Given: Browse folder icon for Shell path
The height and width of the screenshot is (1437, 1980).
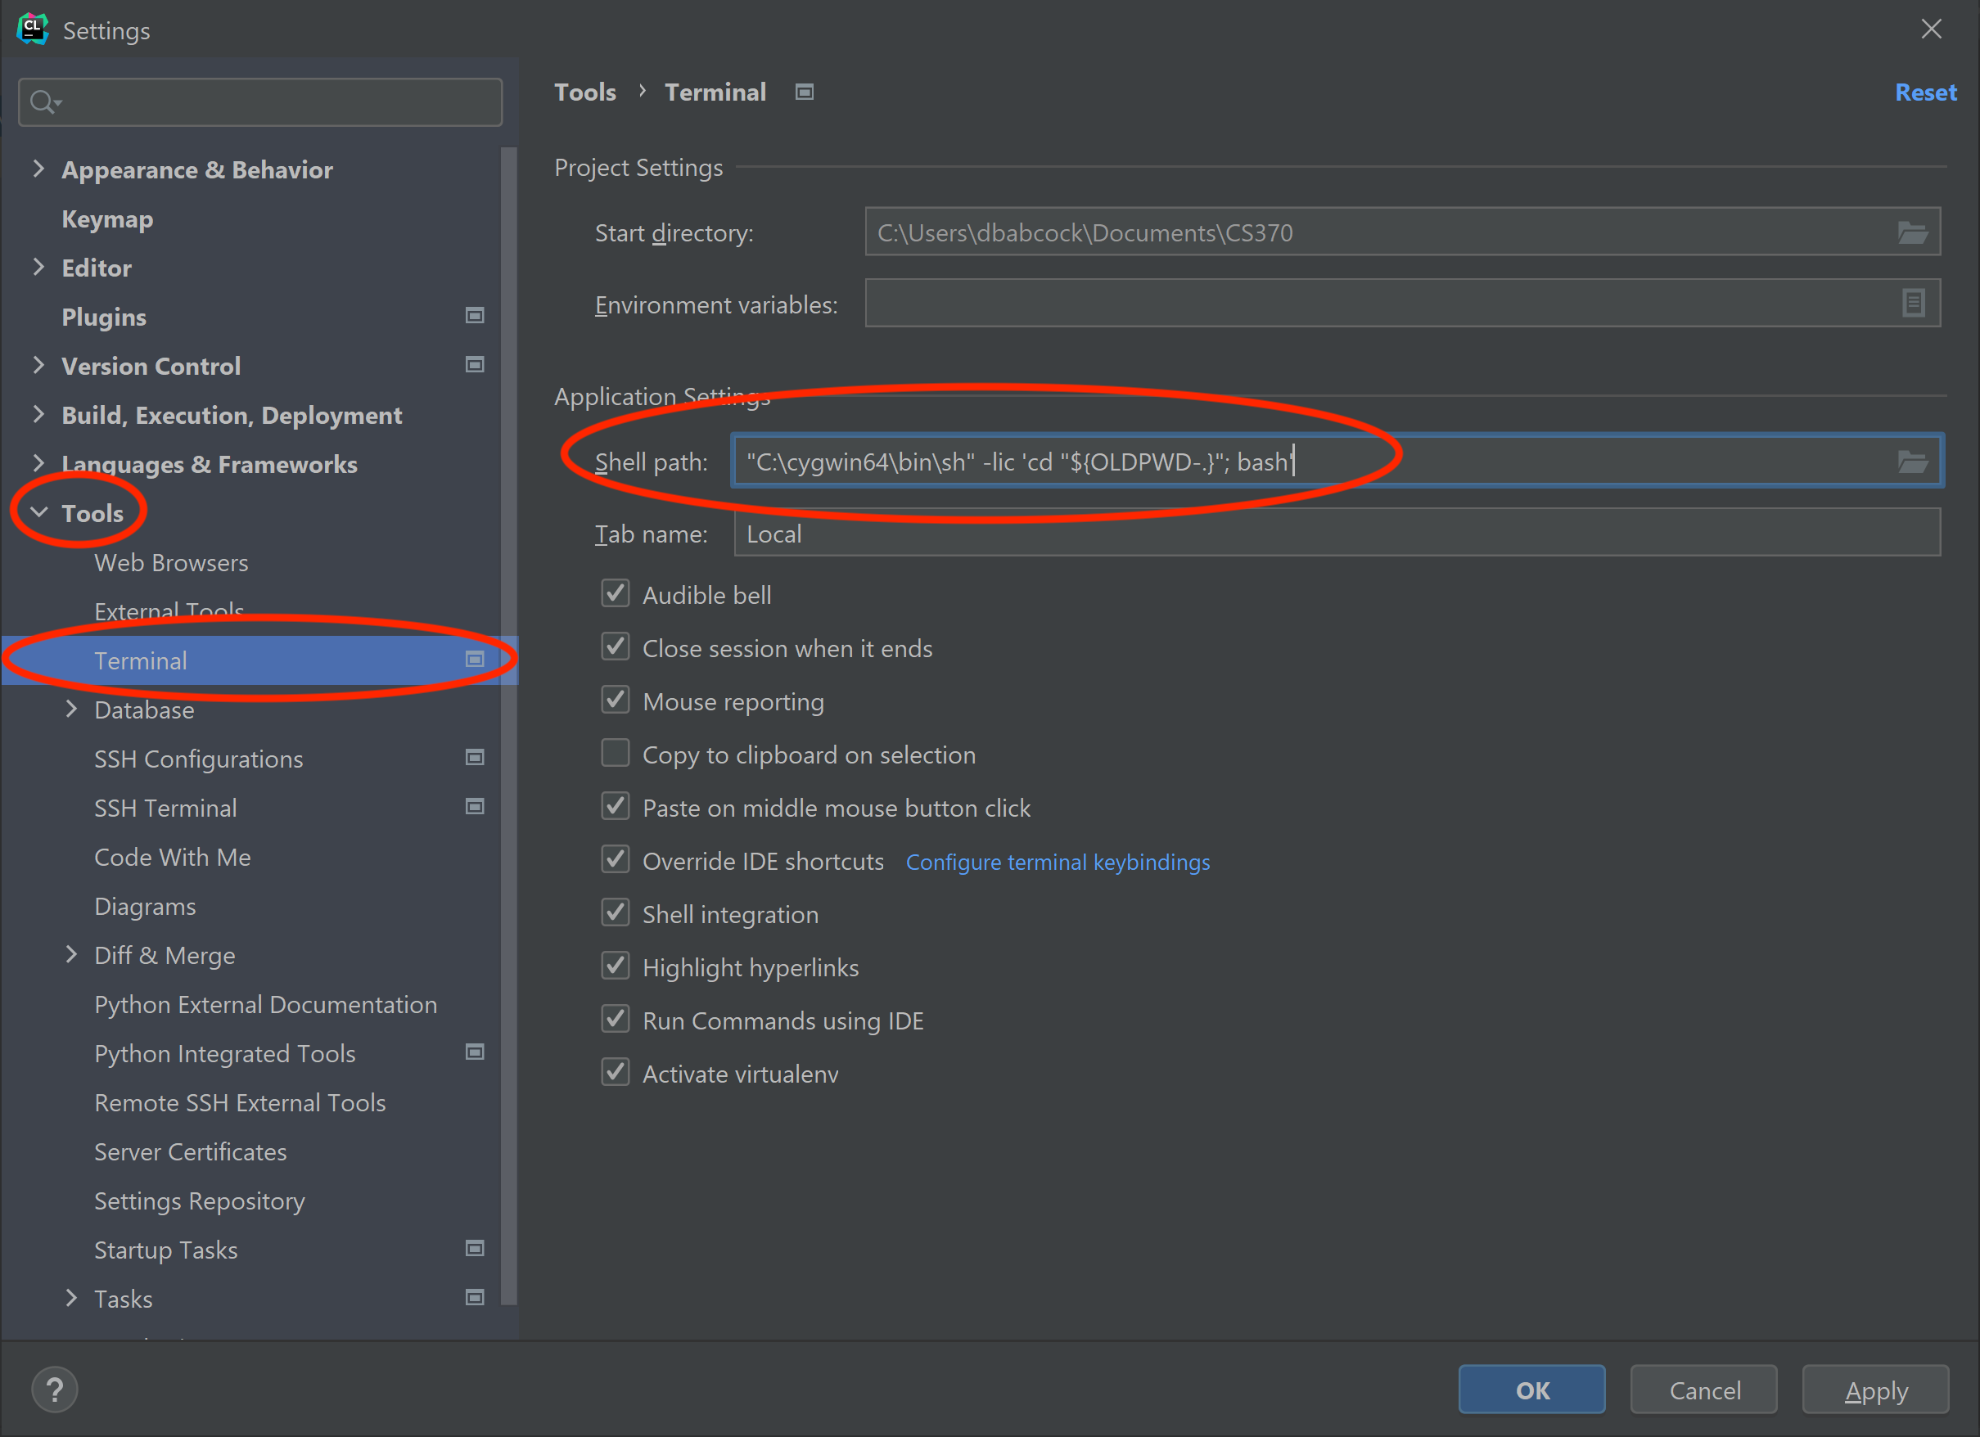Looking at the screenshot, I should 1912,462.
